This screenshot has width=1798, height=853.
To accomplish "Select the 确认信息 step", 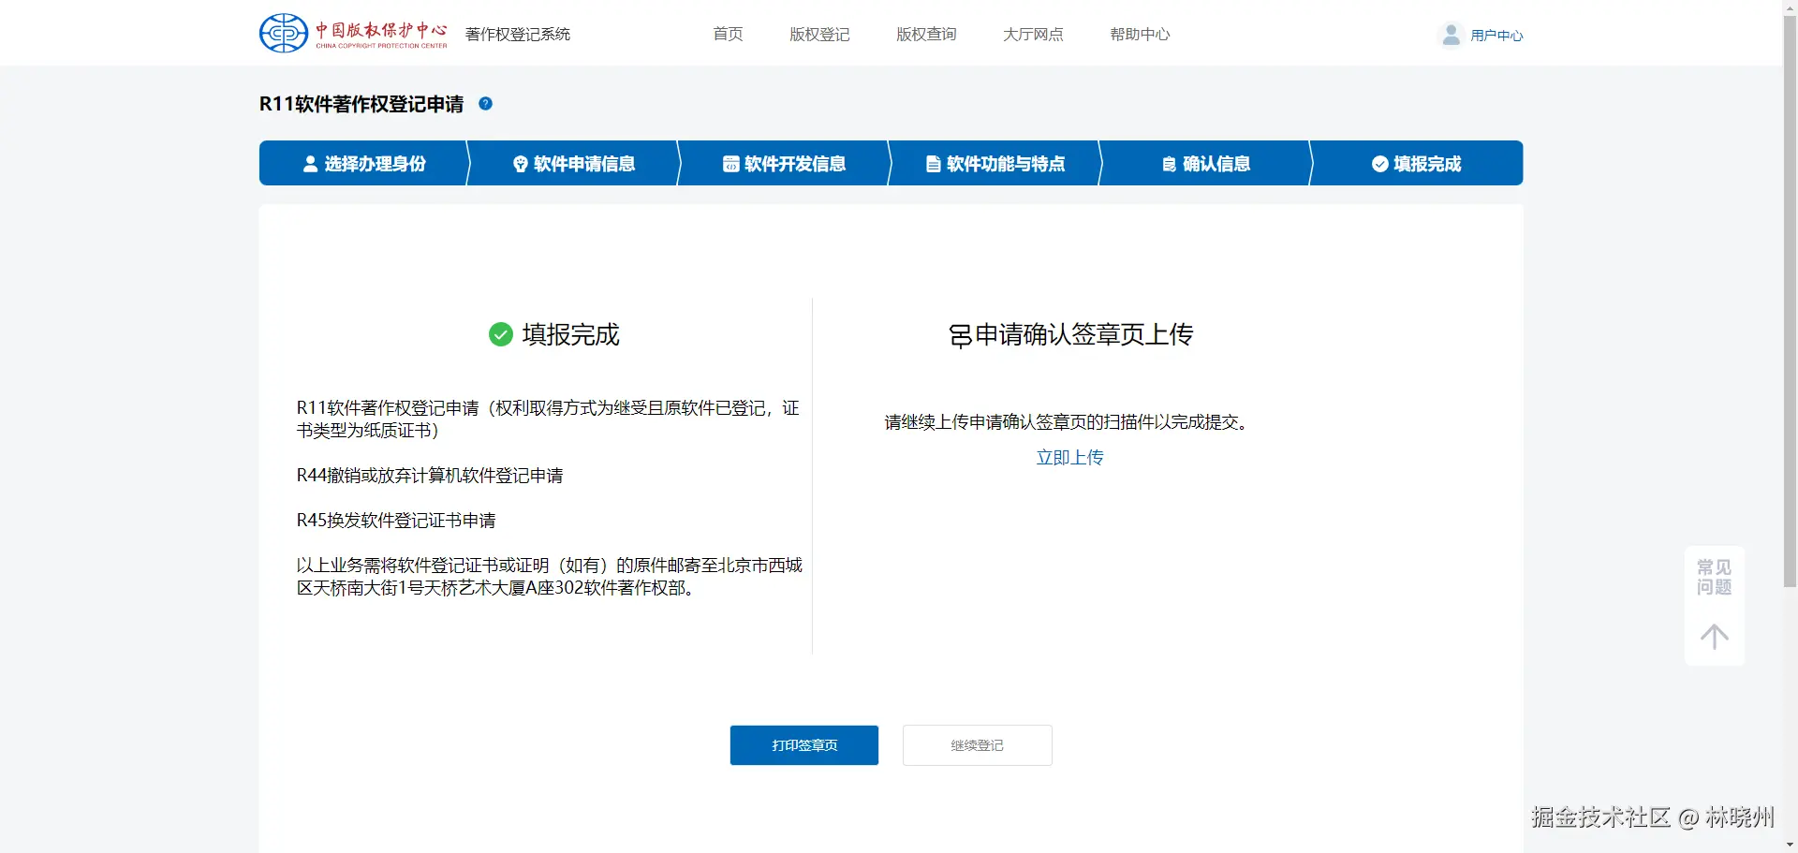I will point(1206,164).
